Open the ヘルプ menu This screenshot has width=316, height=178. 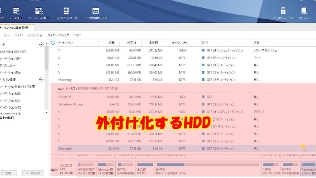point(77,35)
